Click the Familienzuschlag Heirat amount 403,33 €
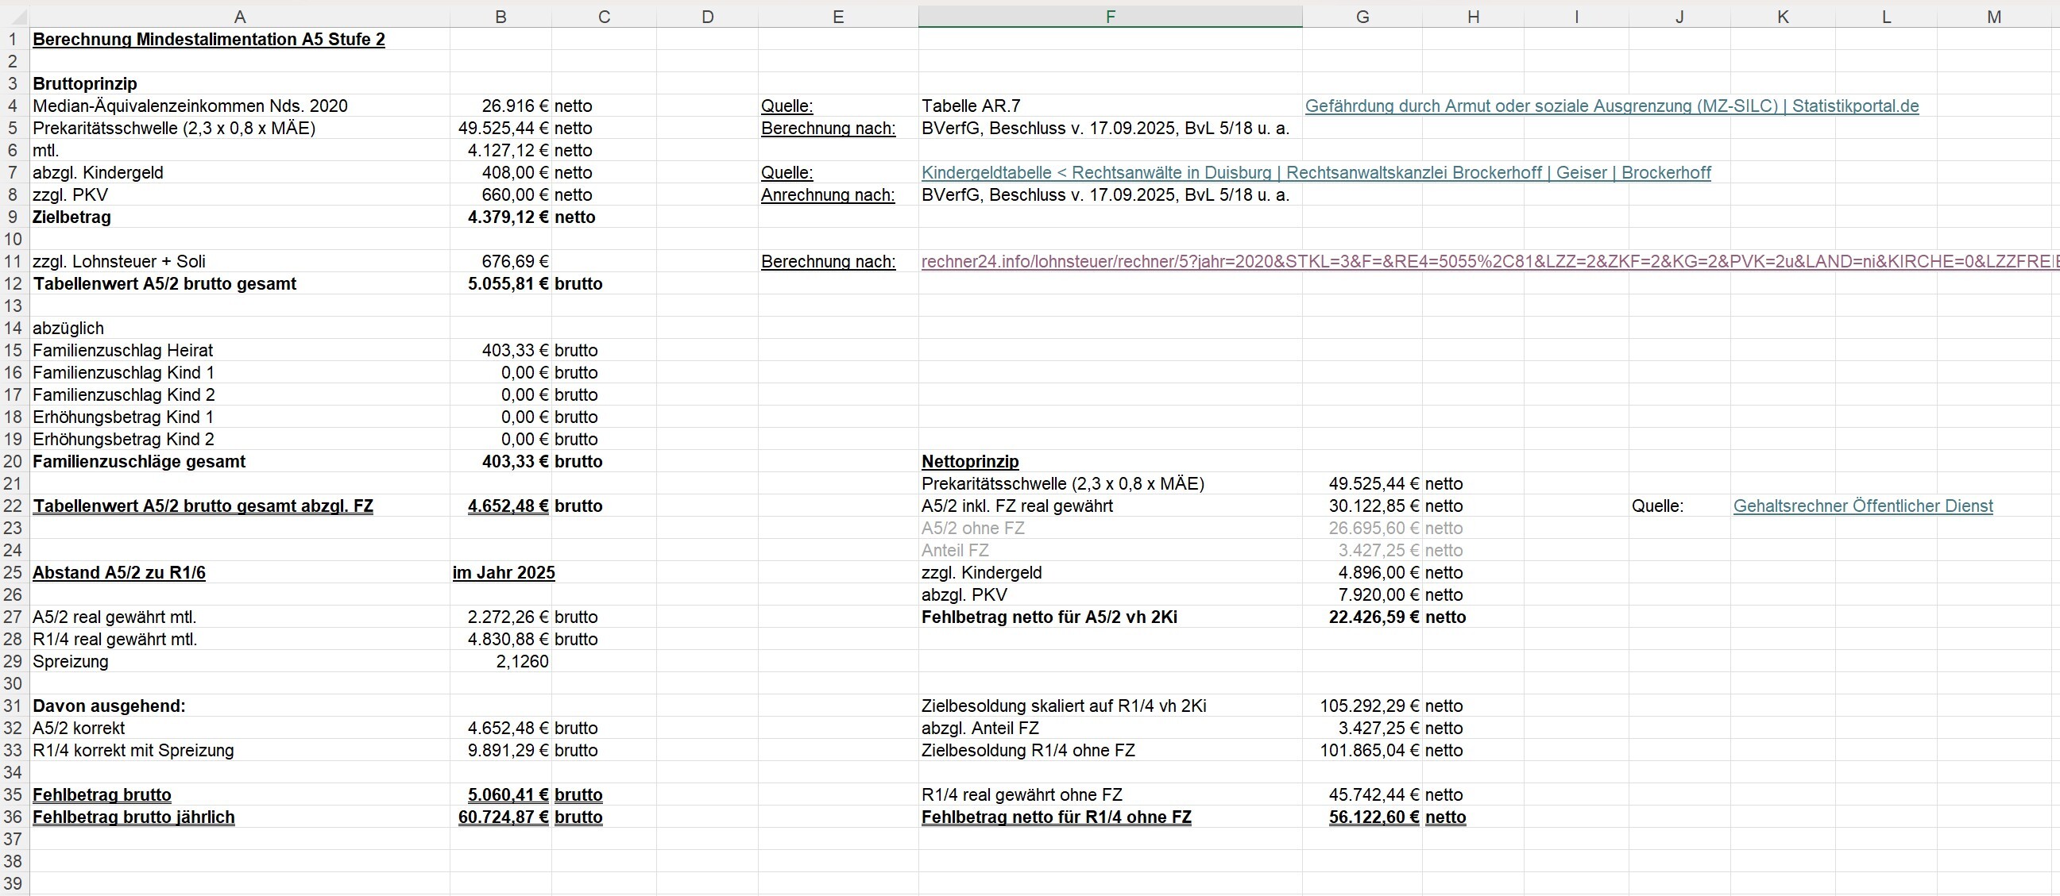 point(501,350)
